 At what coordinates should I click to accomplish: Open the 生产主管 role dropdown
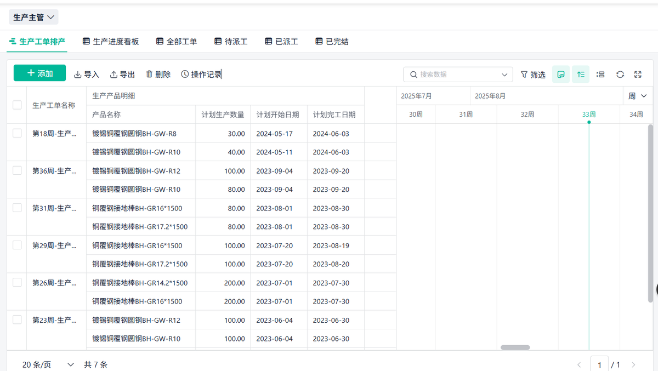coord(33,18)
